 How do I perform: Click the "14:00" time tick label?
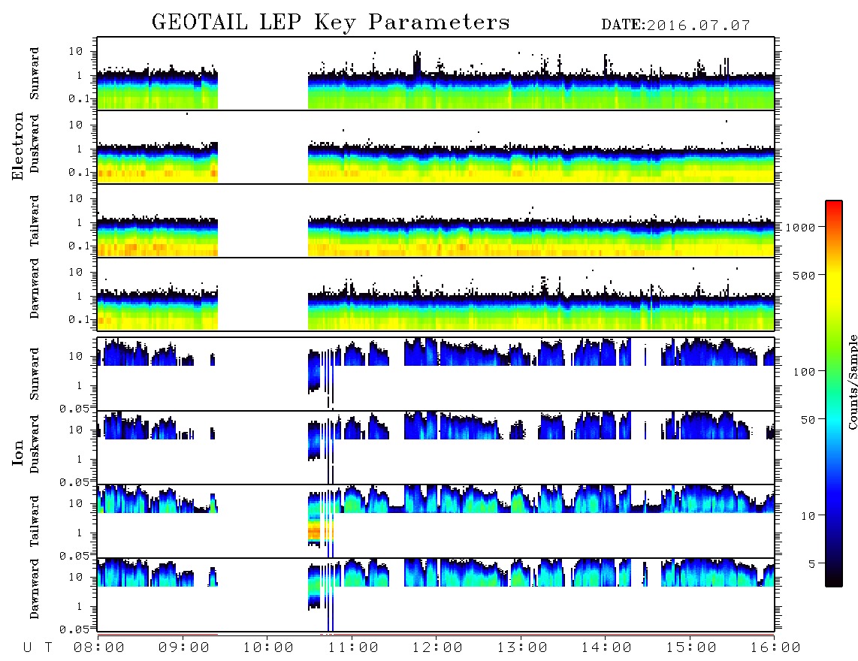coord(606,648)
